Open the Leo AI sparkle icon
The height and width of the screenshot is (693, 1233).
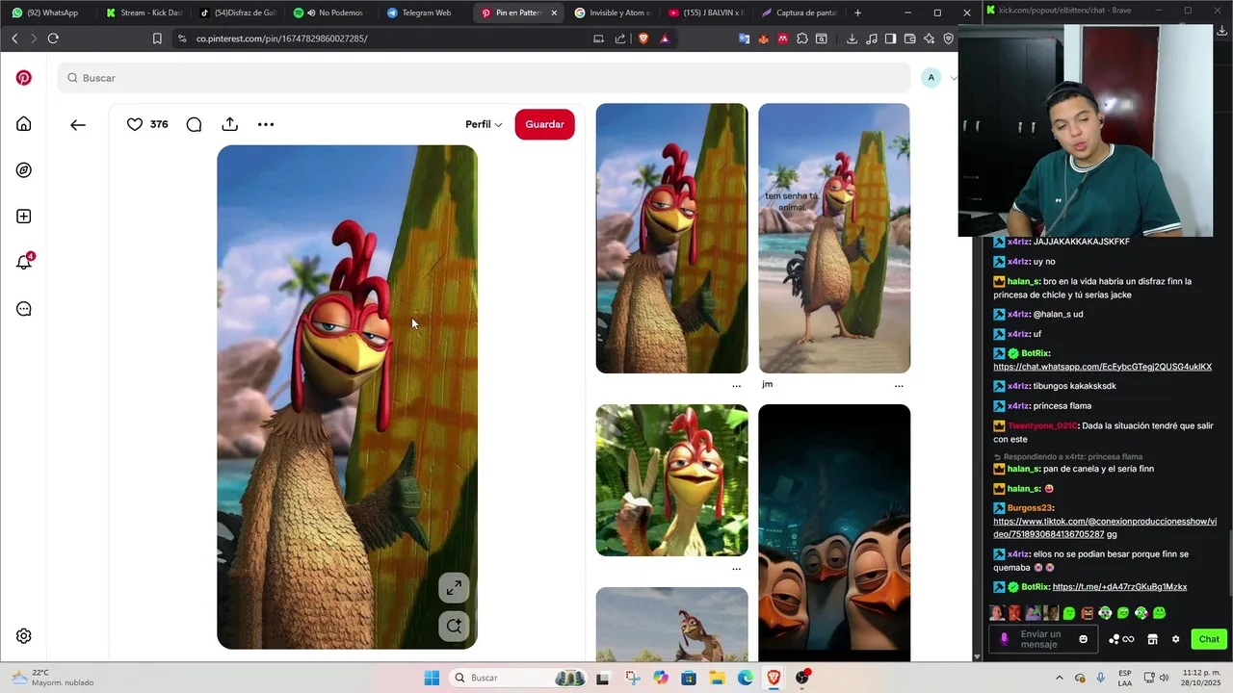click(x=929, y=38)
